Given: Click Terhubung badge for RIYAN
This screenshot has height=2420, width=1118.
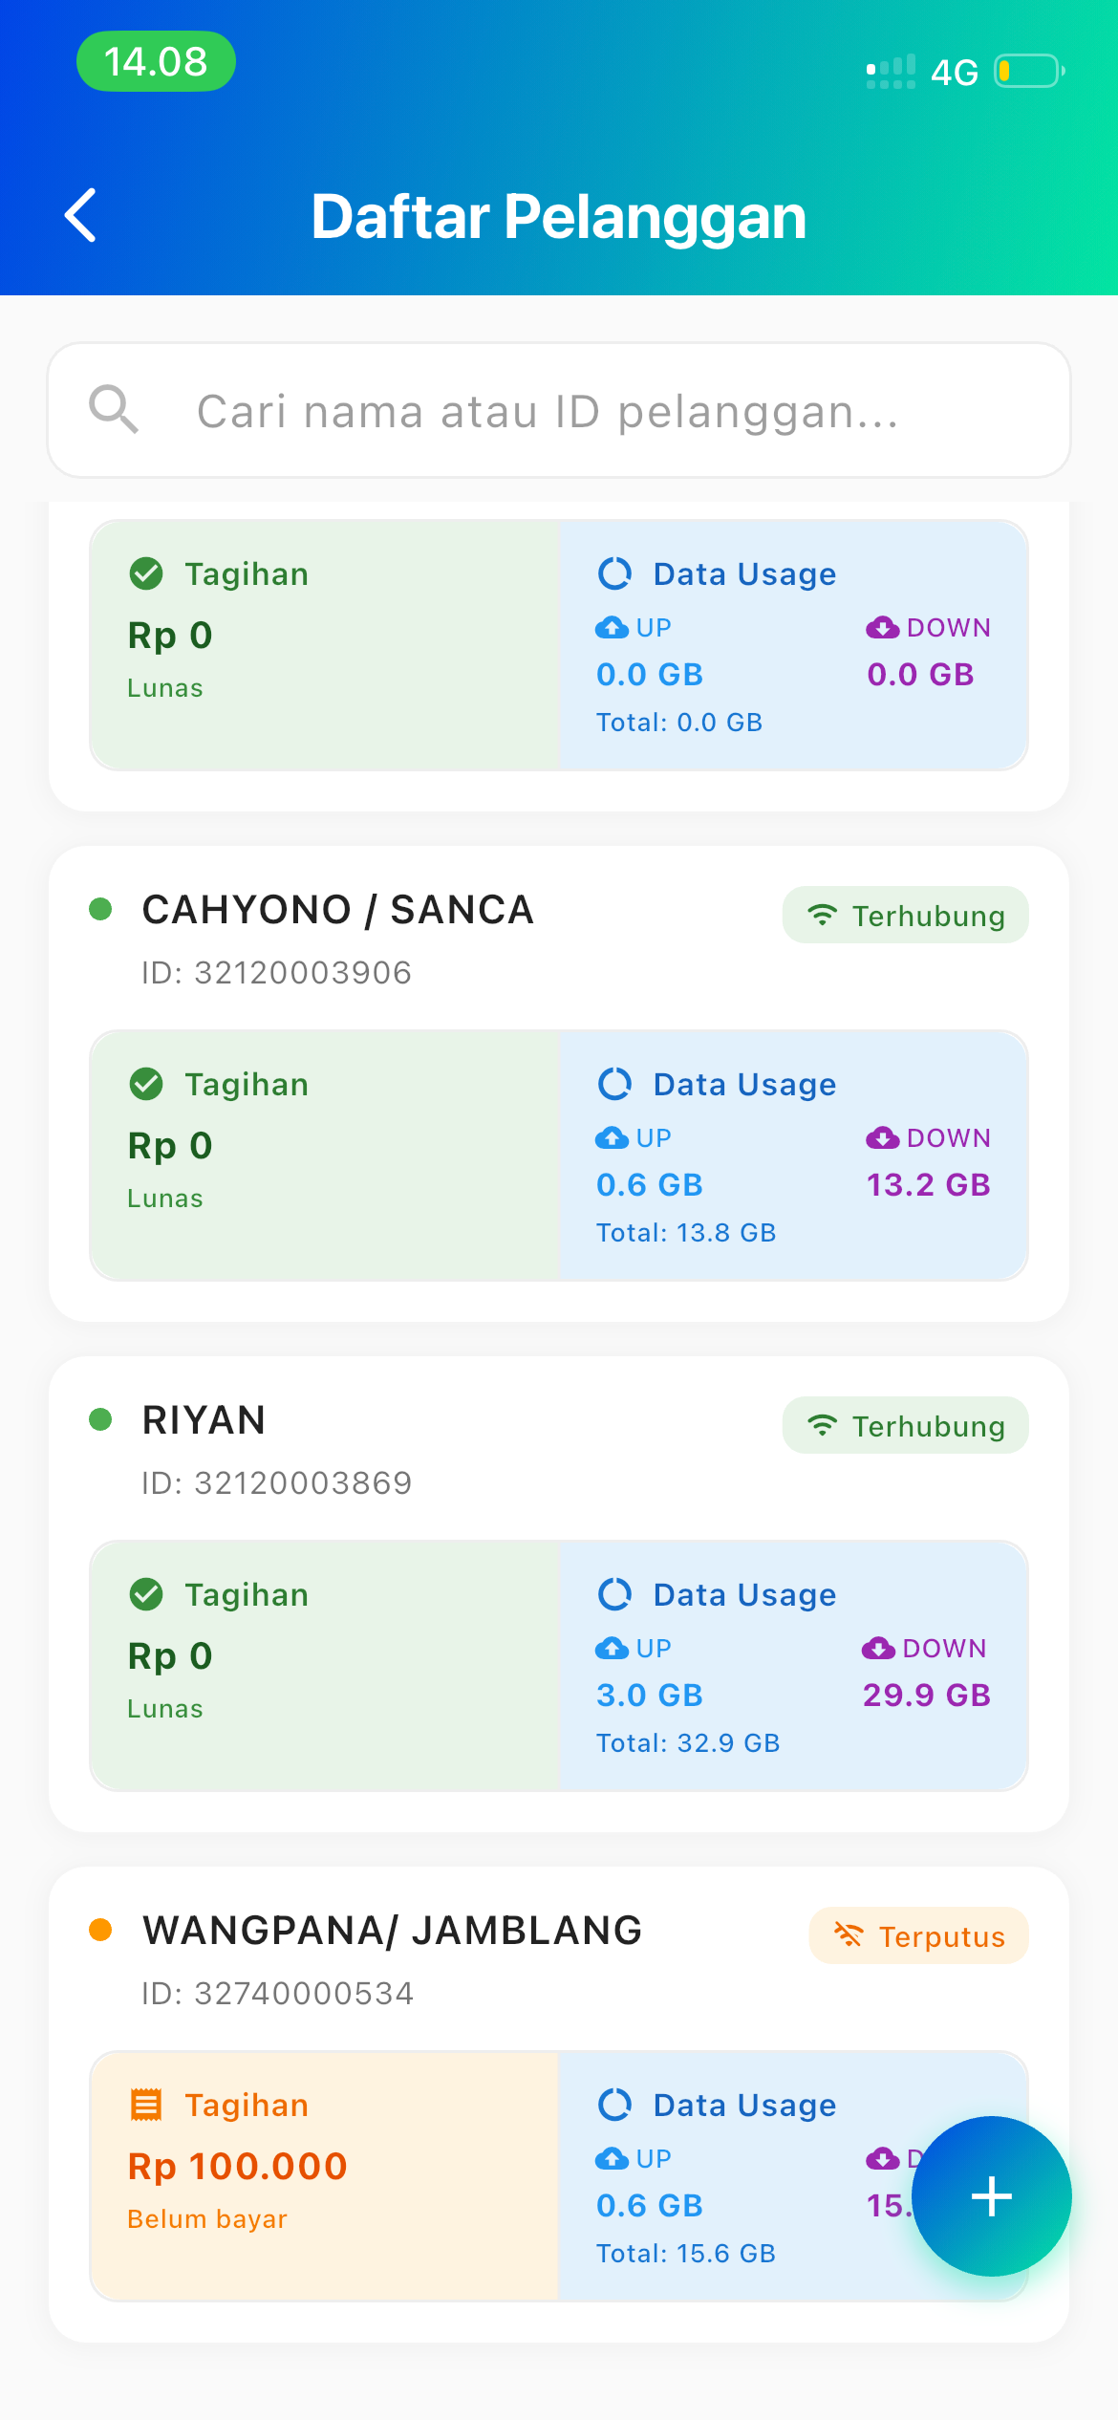Looking at the screenshot, I should click(x=905, y=1426).
